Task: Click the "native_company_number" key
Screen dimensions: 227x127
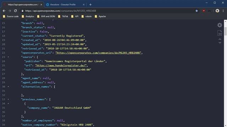Action: (39, 125)
